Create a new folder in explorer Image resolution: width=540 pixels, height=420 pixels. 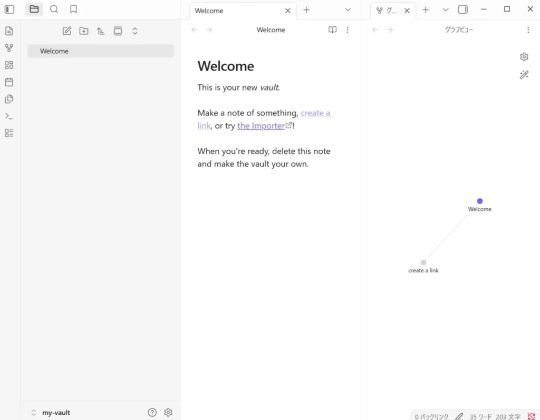point(84,31)
